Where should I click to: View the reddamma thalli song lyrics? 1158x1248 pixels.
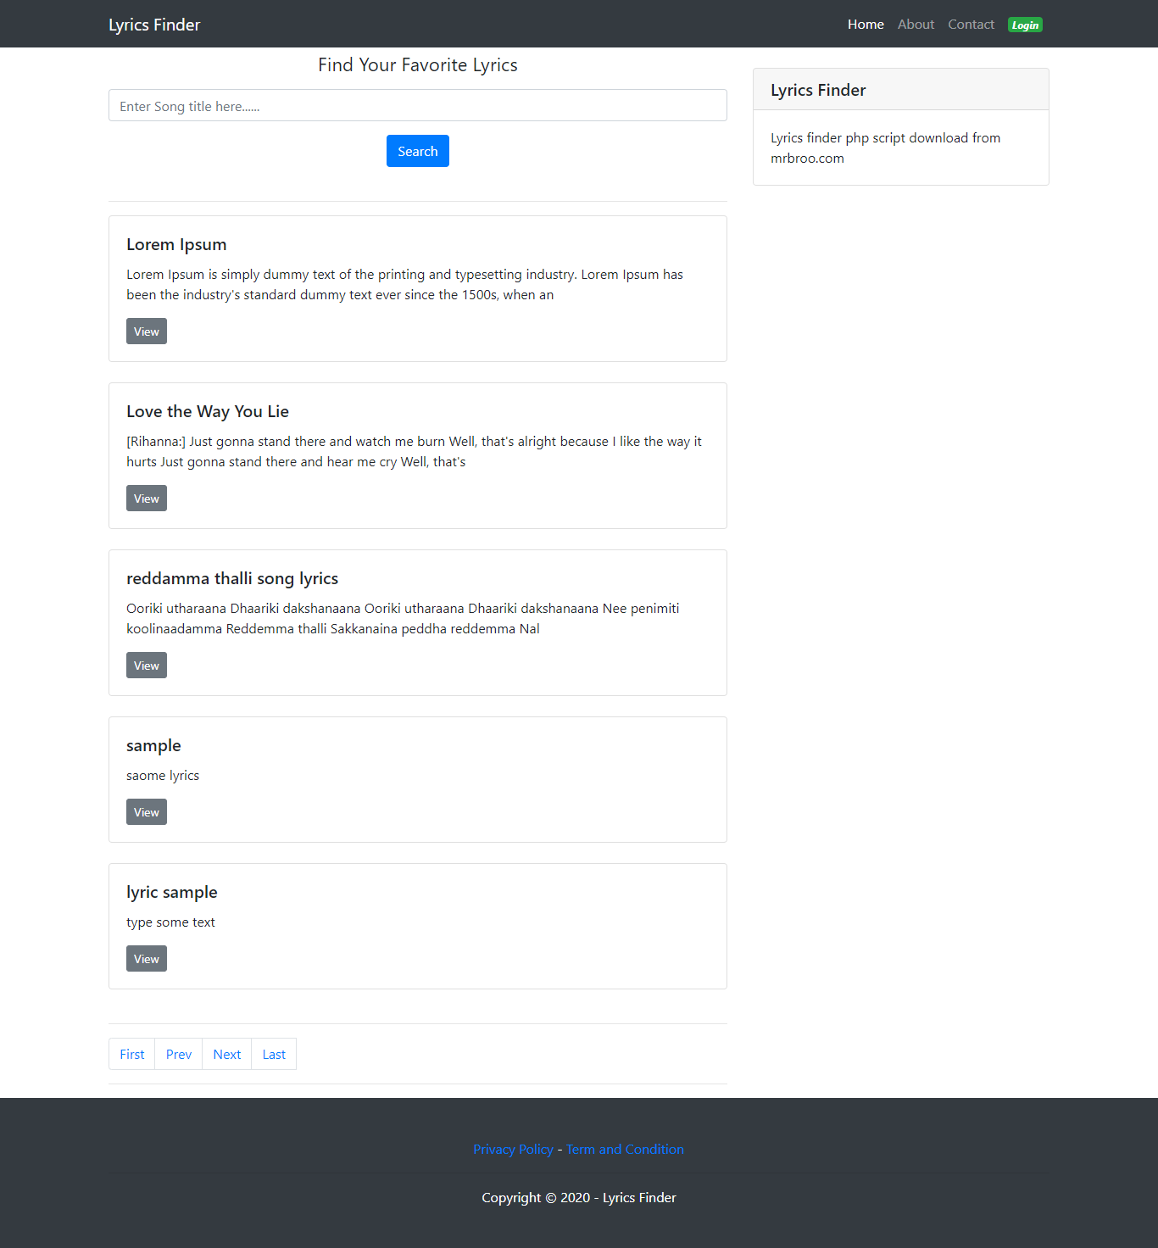[146, 665]
